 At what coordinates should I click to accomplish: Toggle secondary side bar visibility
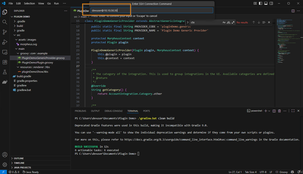click(271, 4)
